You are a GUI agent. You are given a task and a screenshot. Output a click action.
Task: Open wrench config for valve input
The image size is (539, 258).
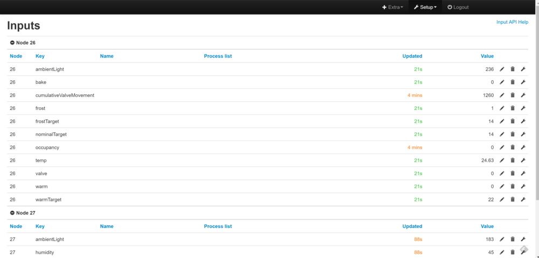(x=523, y=173)
